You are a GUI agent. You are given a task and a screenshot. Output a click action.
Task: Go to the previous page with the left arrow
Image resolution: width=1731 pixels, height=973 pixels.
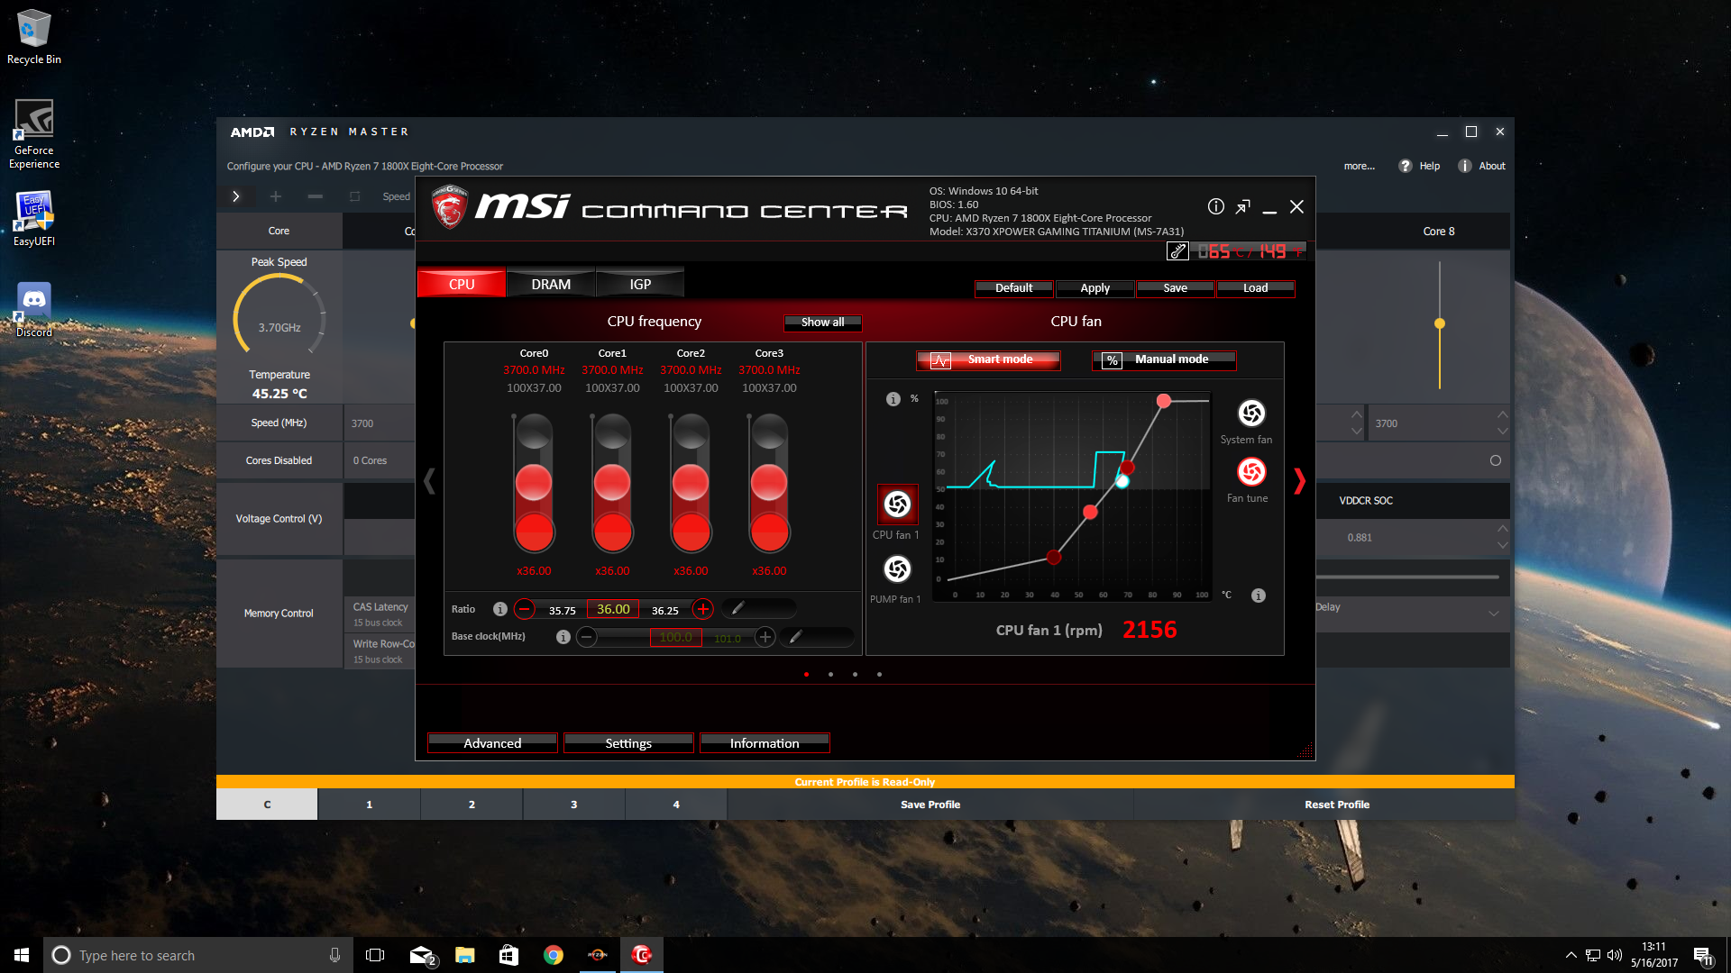[429, 481]
